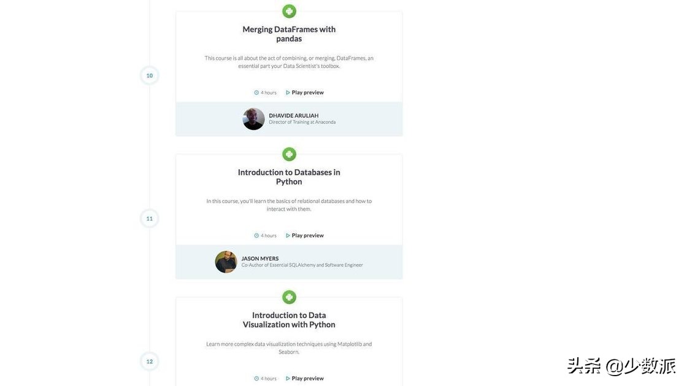
Task: Click clock icon in Data Visualization card
Action: point(256,379)
